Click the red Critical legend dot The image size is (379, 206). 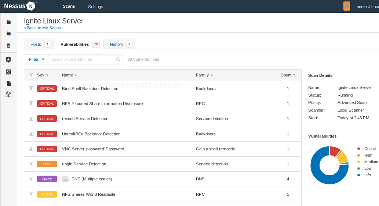pyautogui.click(x=358, y=149)
